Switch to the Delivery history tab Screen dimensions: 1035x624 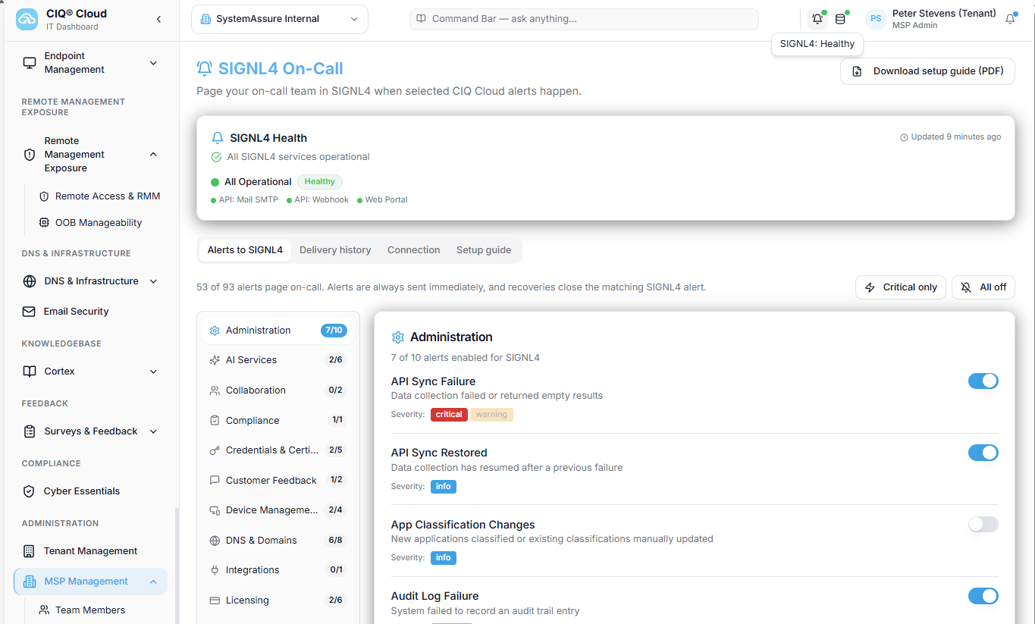[x=335, y=250]
